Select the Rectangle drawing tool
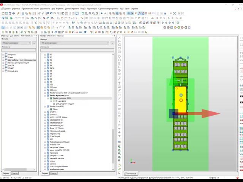Viewport: 243px width, 182px height. (x=119, y=48)
